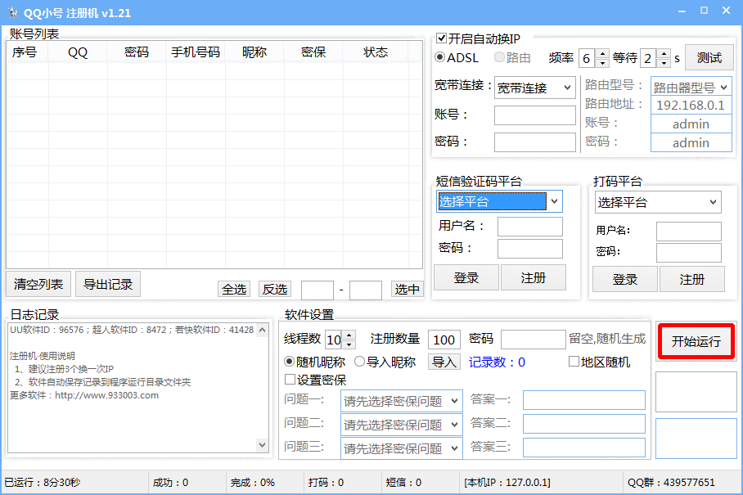Click the 序号 column header

pos(28,52)
